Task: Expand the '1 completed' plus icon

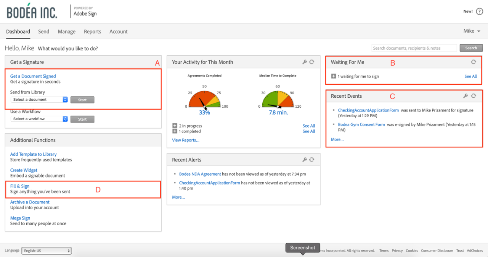Action: point(175,131)
